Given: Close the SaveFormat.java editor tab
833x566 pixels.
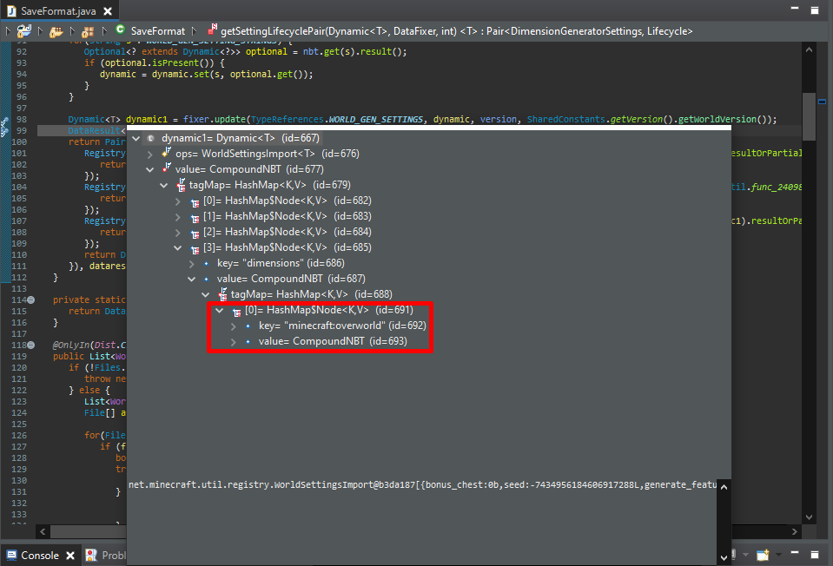Looking at the screenshot, I should [x=108, y=11].
